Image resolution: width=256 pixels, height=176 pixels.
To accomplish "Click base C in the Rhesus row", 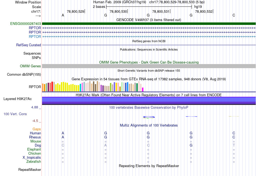I will (234, 137).
